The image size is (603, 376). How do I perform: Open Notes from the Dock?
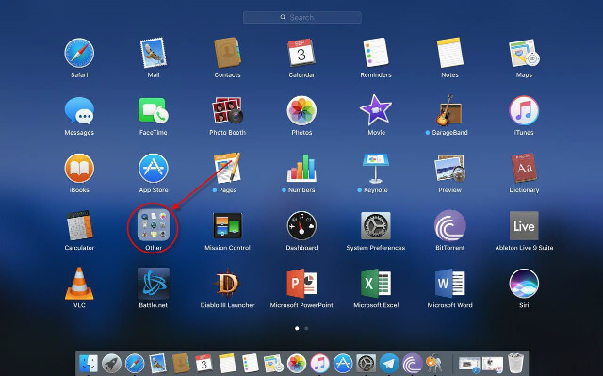[227, 364]
